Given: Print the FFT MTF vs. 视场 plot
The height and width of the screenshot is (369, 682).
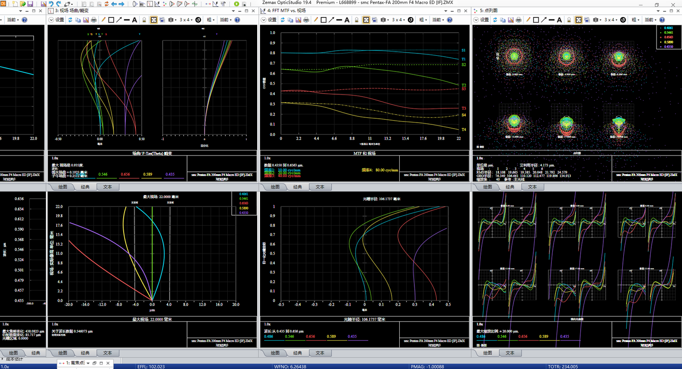Looking at the screenshot, I should coord(306,20).
